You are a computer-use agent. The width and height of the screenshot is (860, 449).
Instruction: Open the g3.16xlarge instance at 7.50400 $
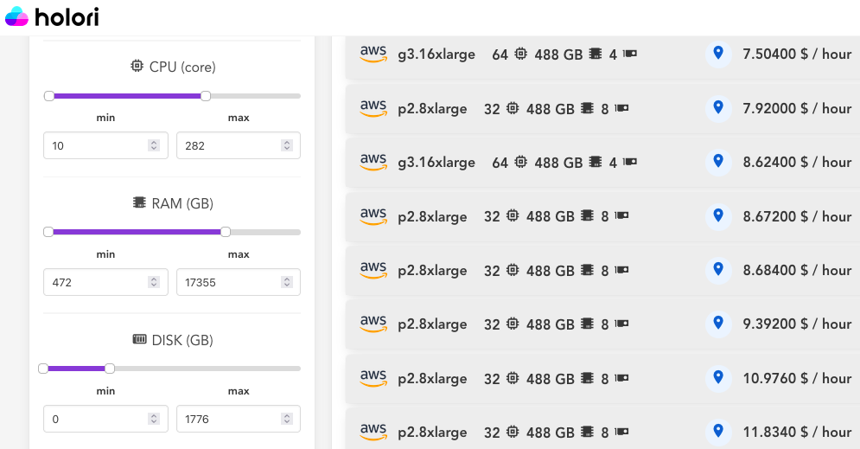click(x=436, y=55)
